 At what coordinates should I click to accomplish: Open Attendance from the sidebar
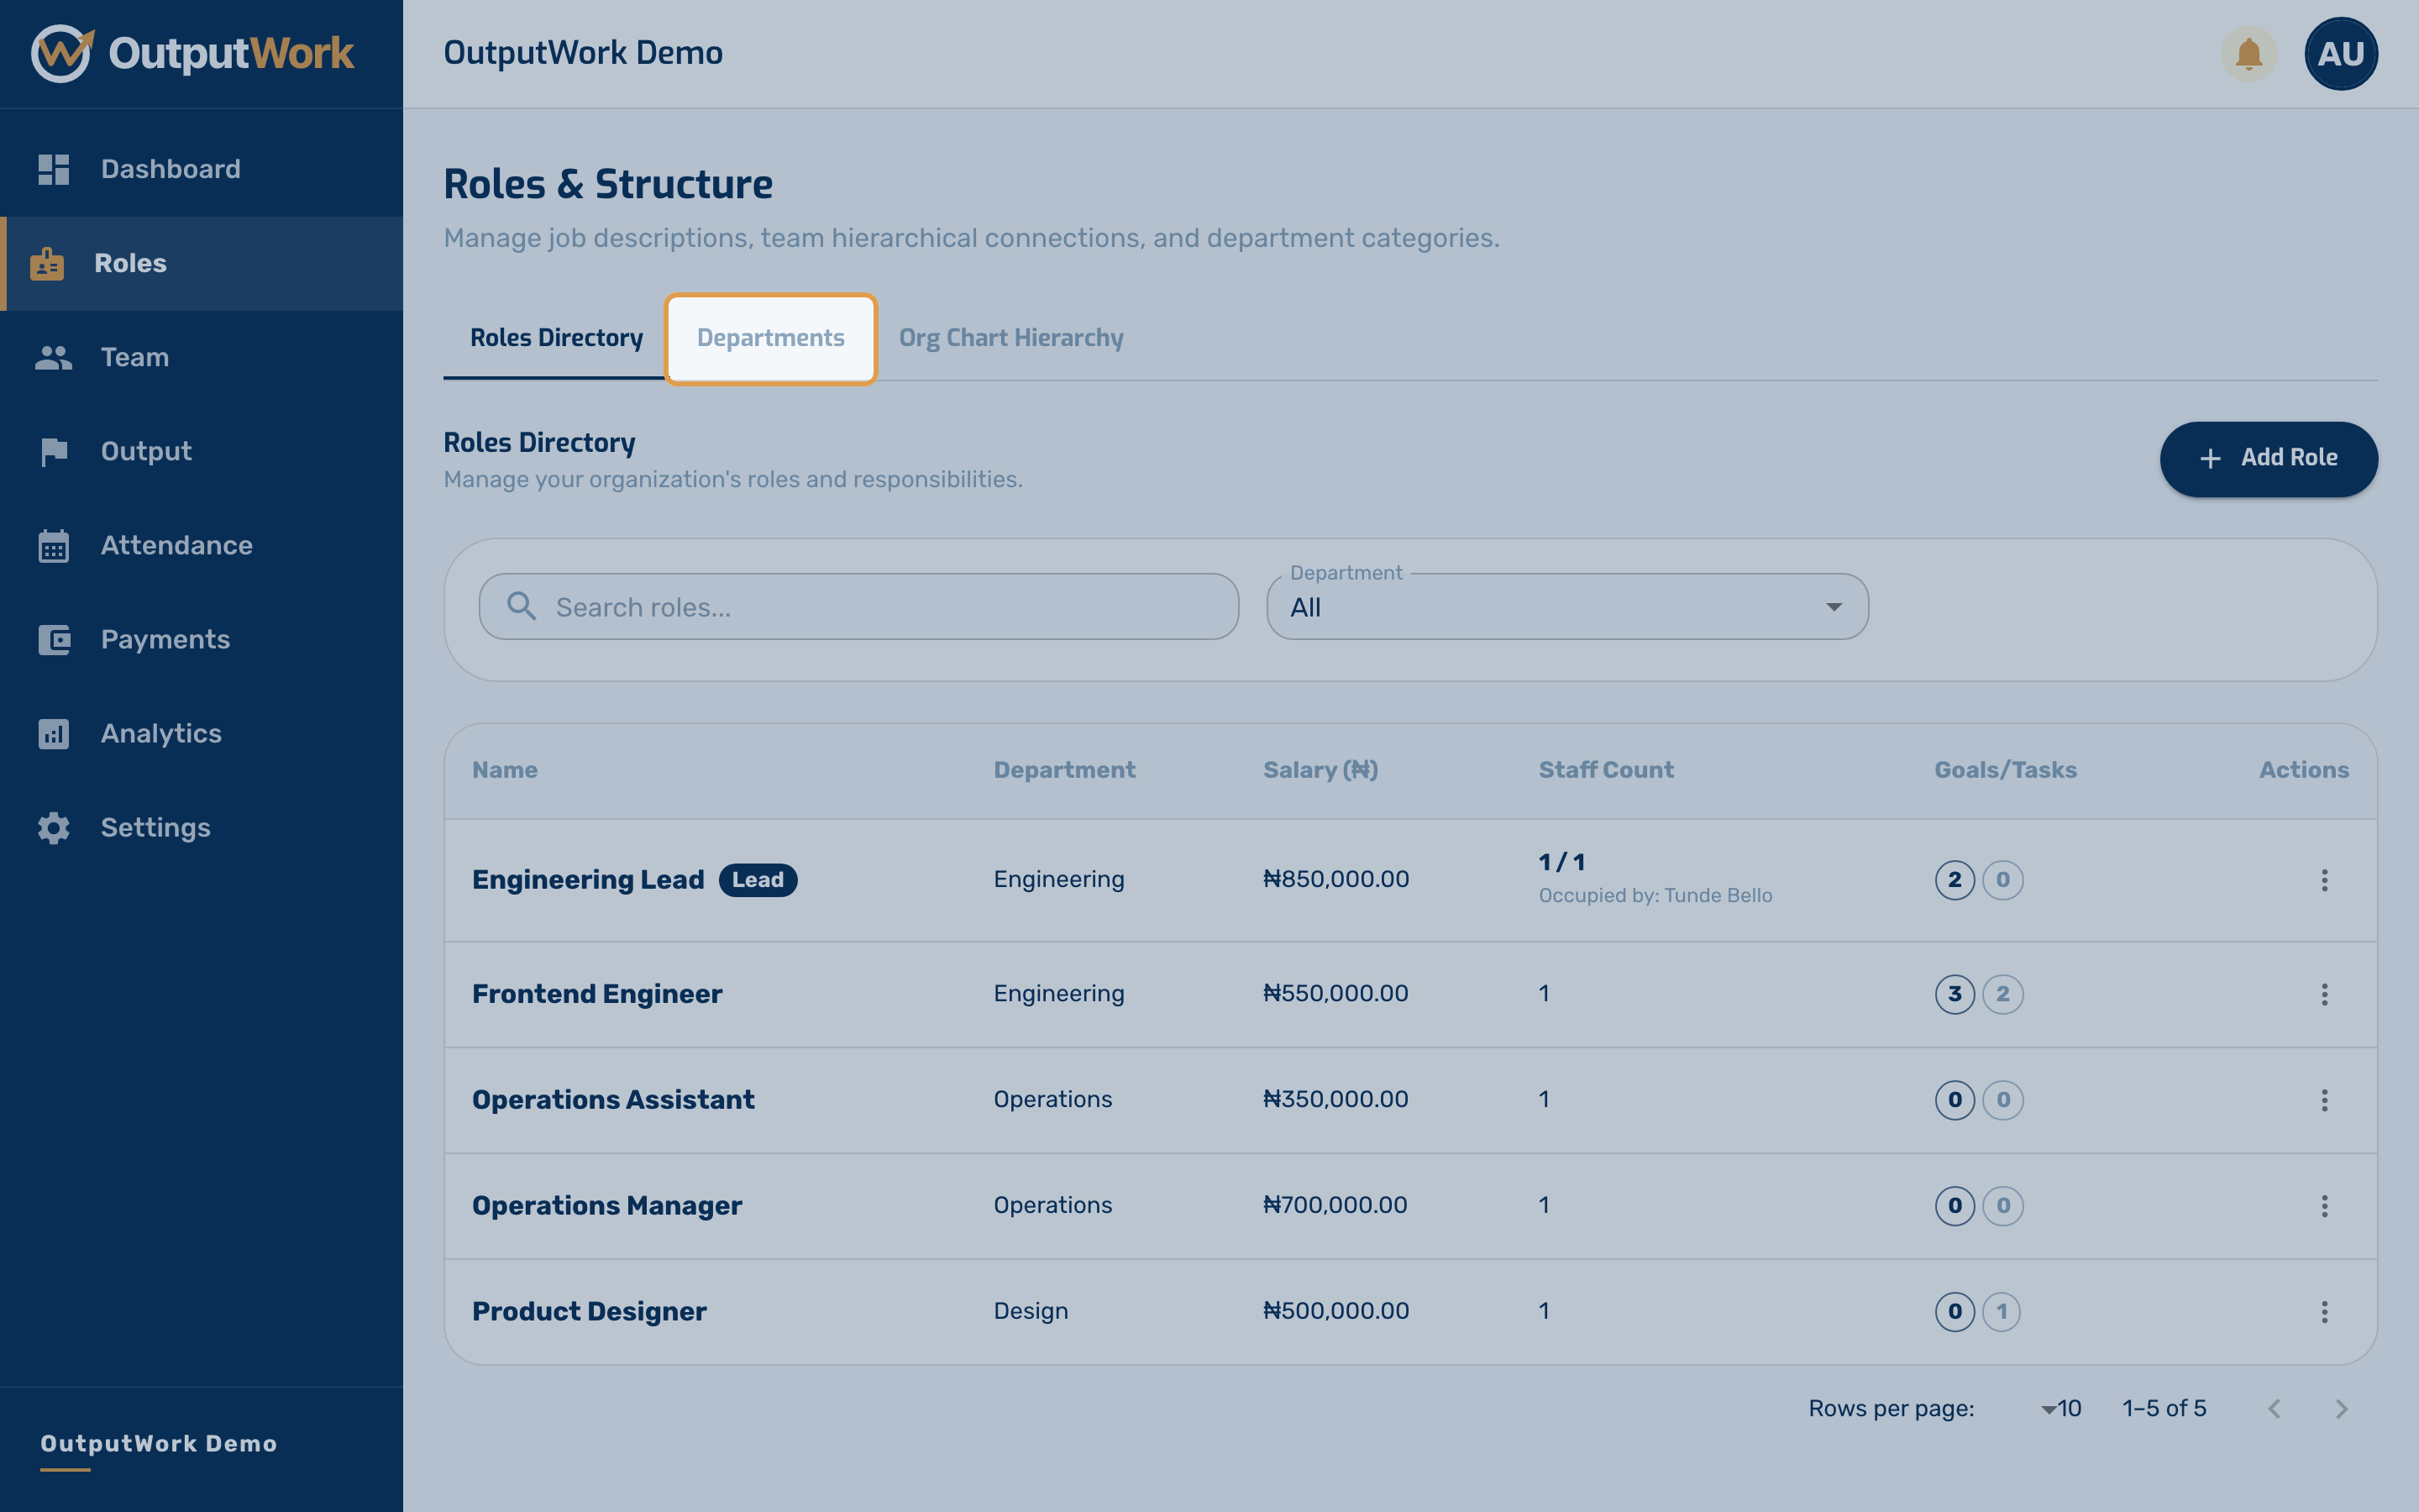tap(201, 545)
